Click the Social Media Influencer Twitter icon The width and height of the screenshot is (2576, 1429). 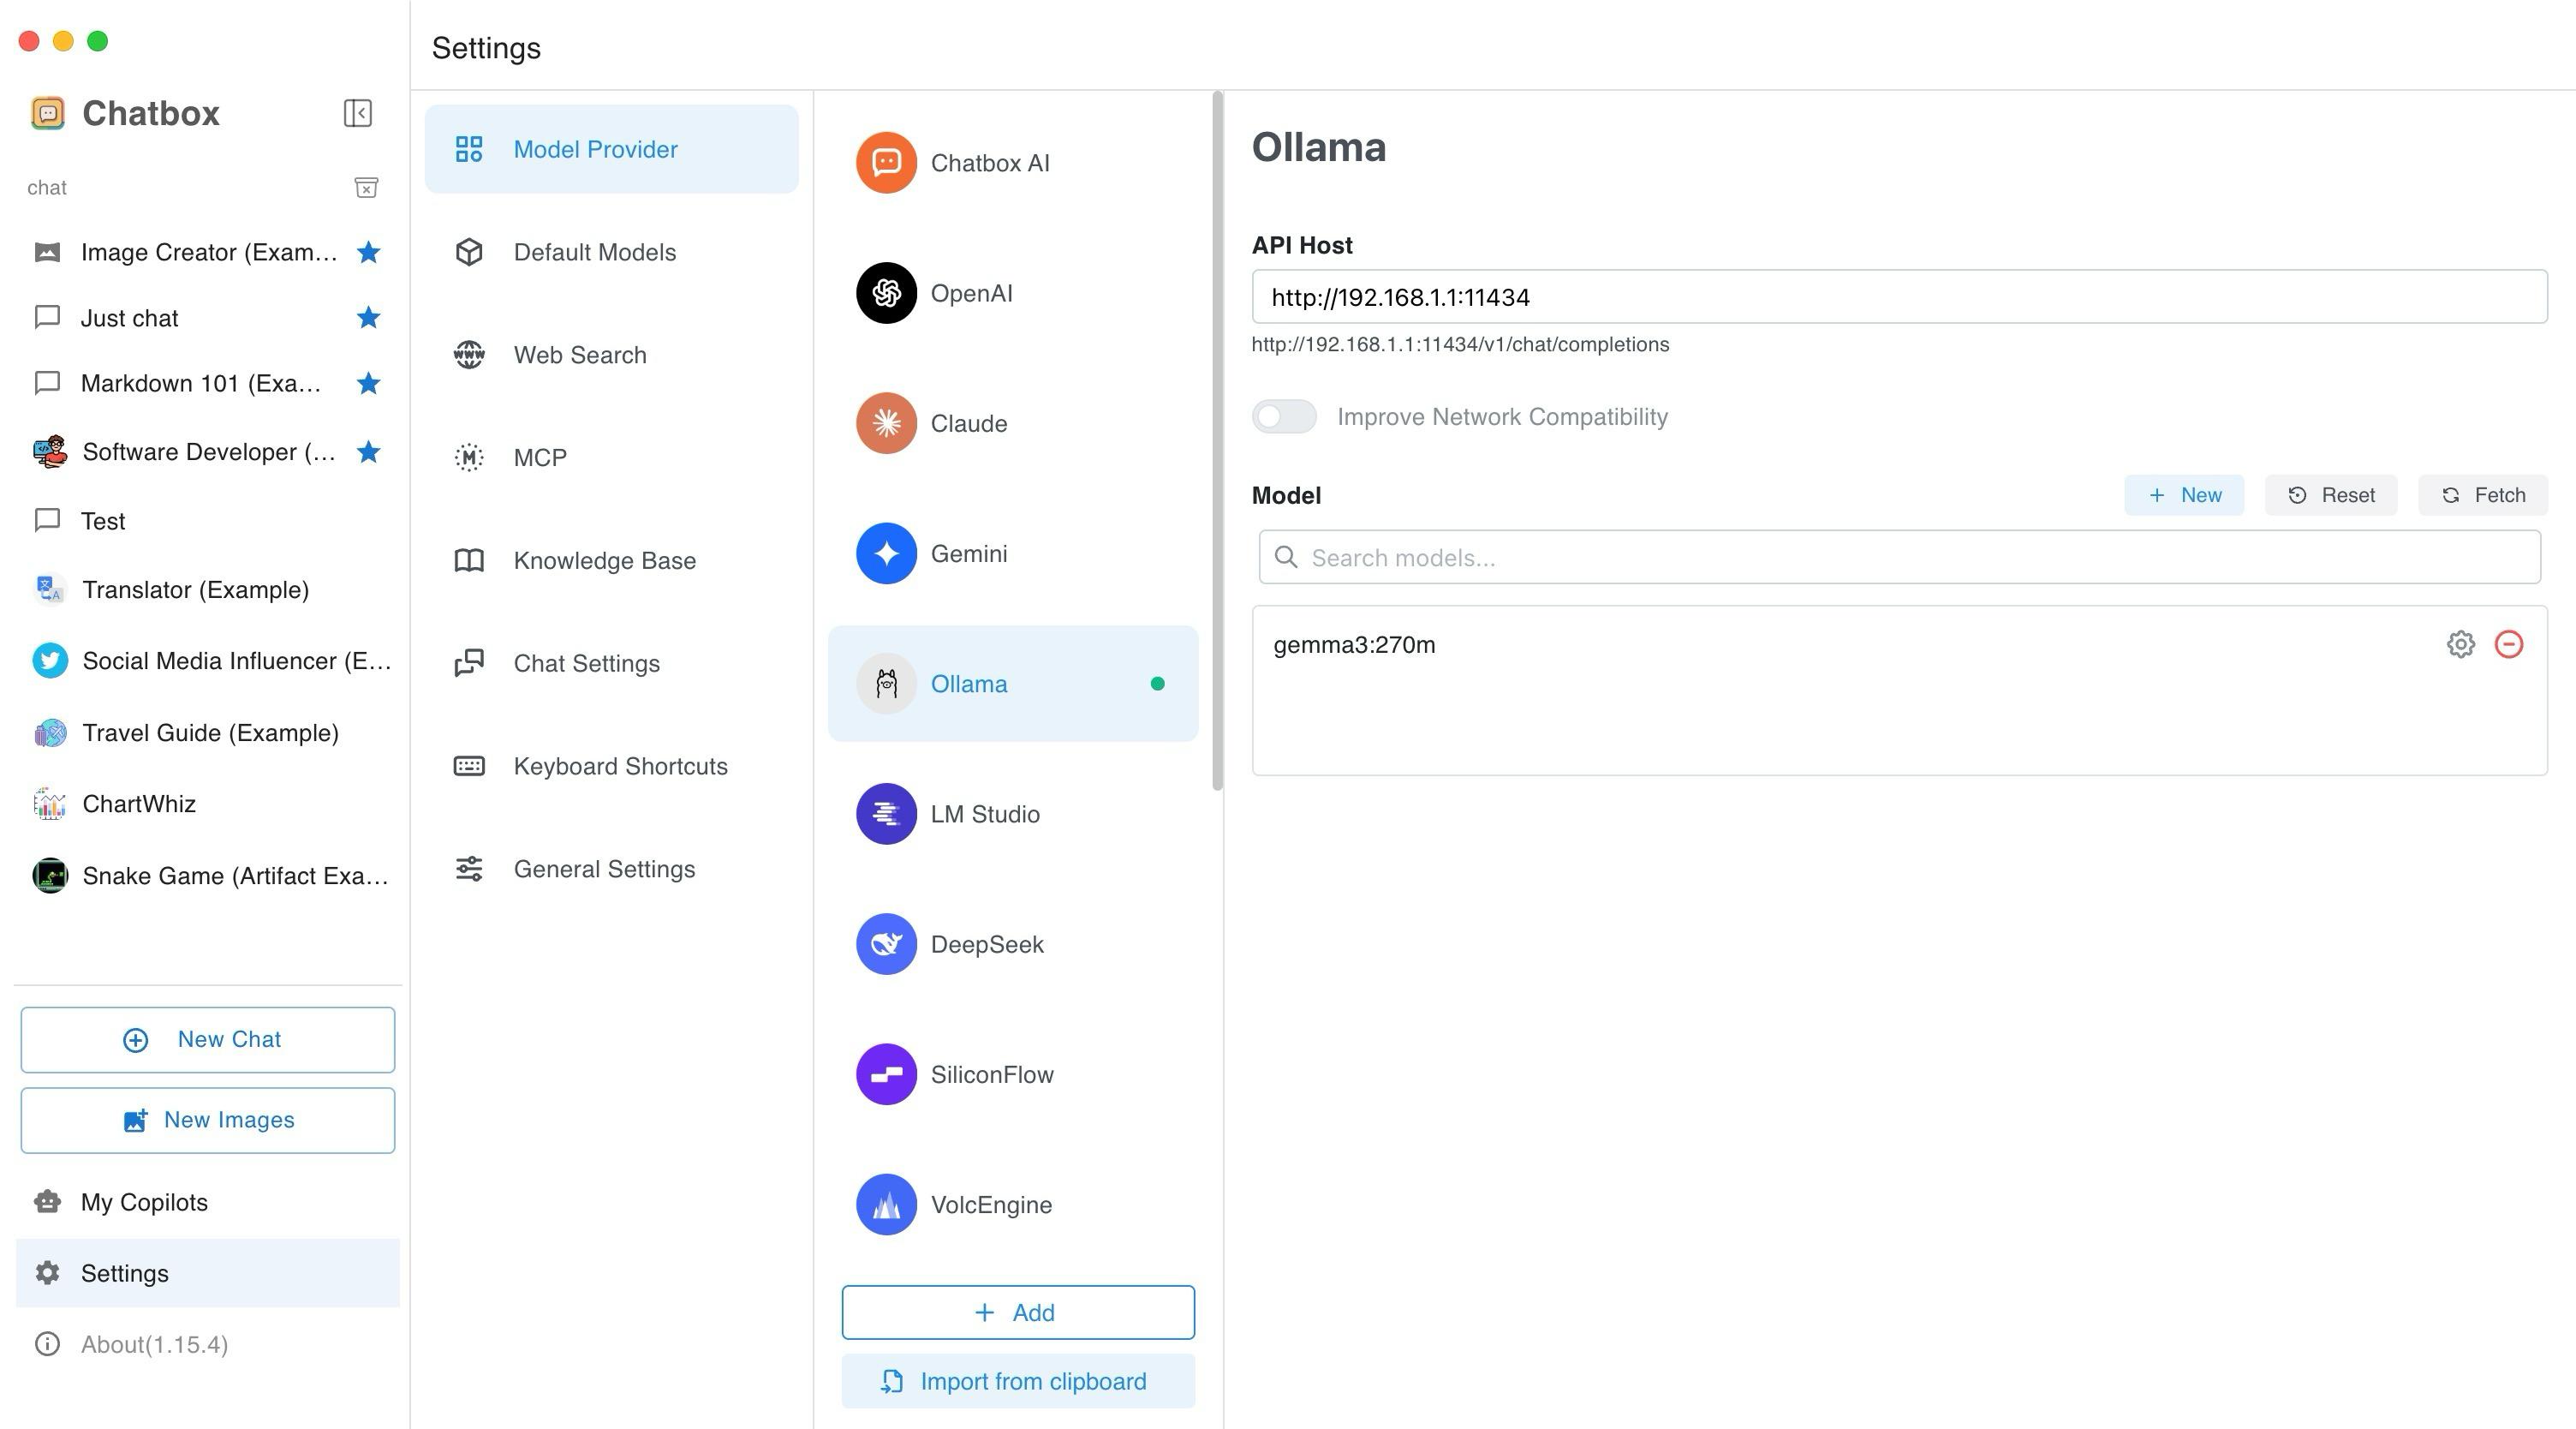(x=50, y=661)
